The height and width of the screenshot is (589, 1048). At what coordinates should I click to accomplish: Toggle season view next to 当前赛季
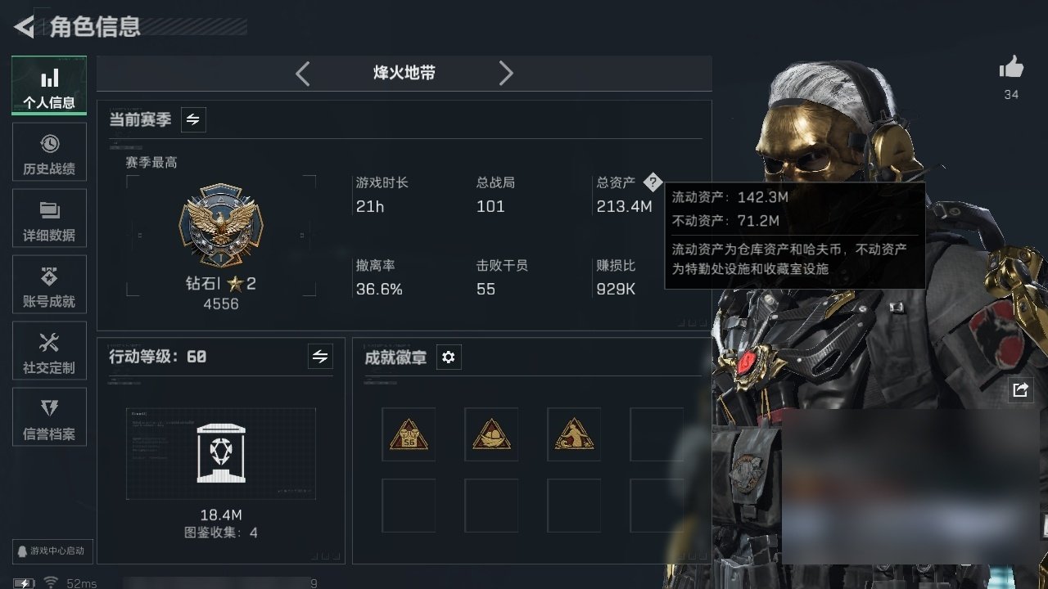(x=193, y=119)
